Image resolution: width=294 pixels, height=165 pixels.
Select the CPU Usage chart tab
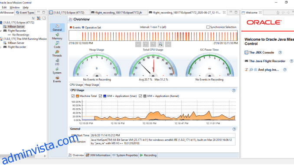[x=76, y=85]
